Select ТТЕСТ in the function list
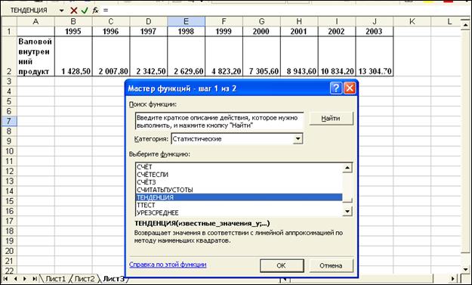This screenshot has width=472, height=285. (239, 205)
